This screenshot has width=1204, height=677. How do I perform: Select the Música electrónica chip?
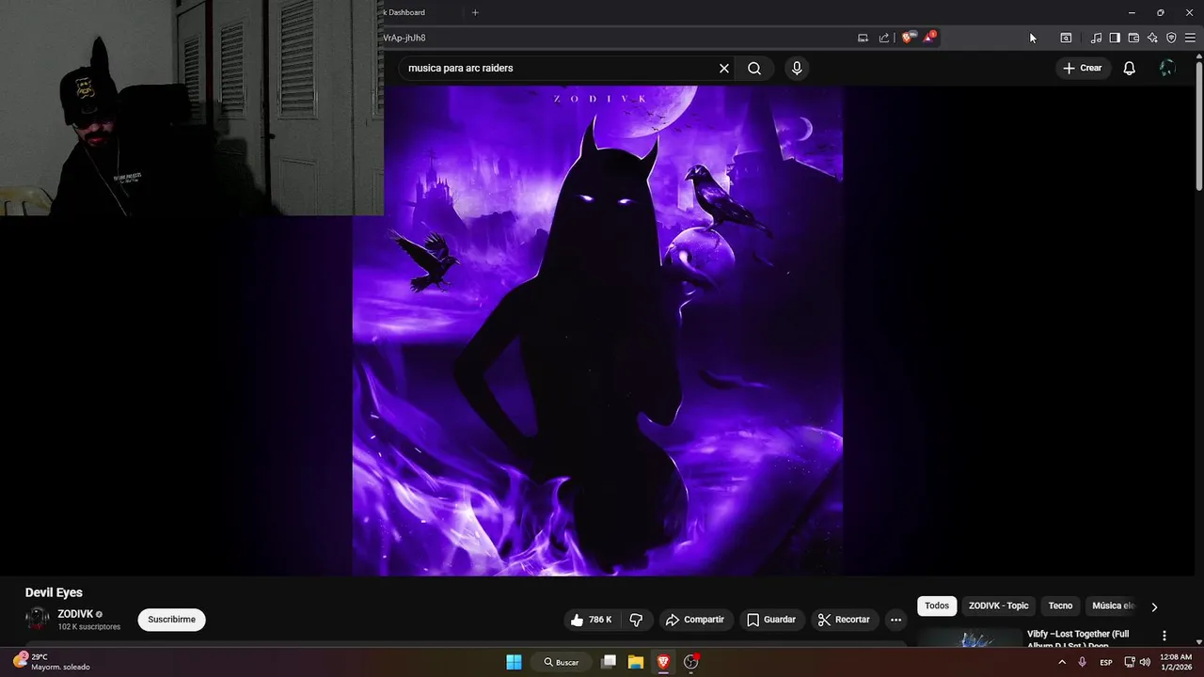(x=1114, y=606)
